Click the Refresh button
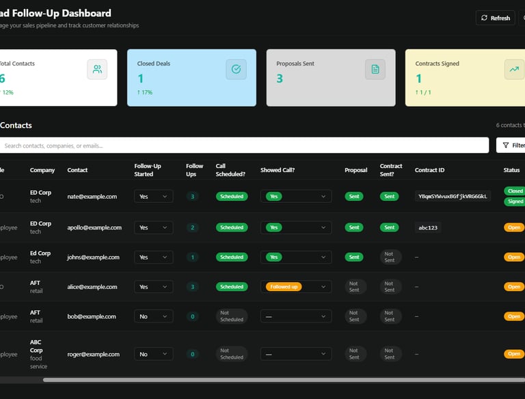This screenshot has height=399, width=525. pyautogui.click(x=495, y=18)
